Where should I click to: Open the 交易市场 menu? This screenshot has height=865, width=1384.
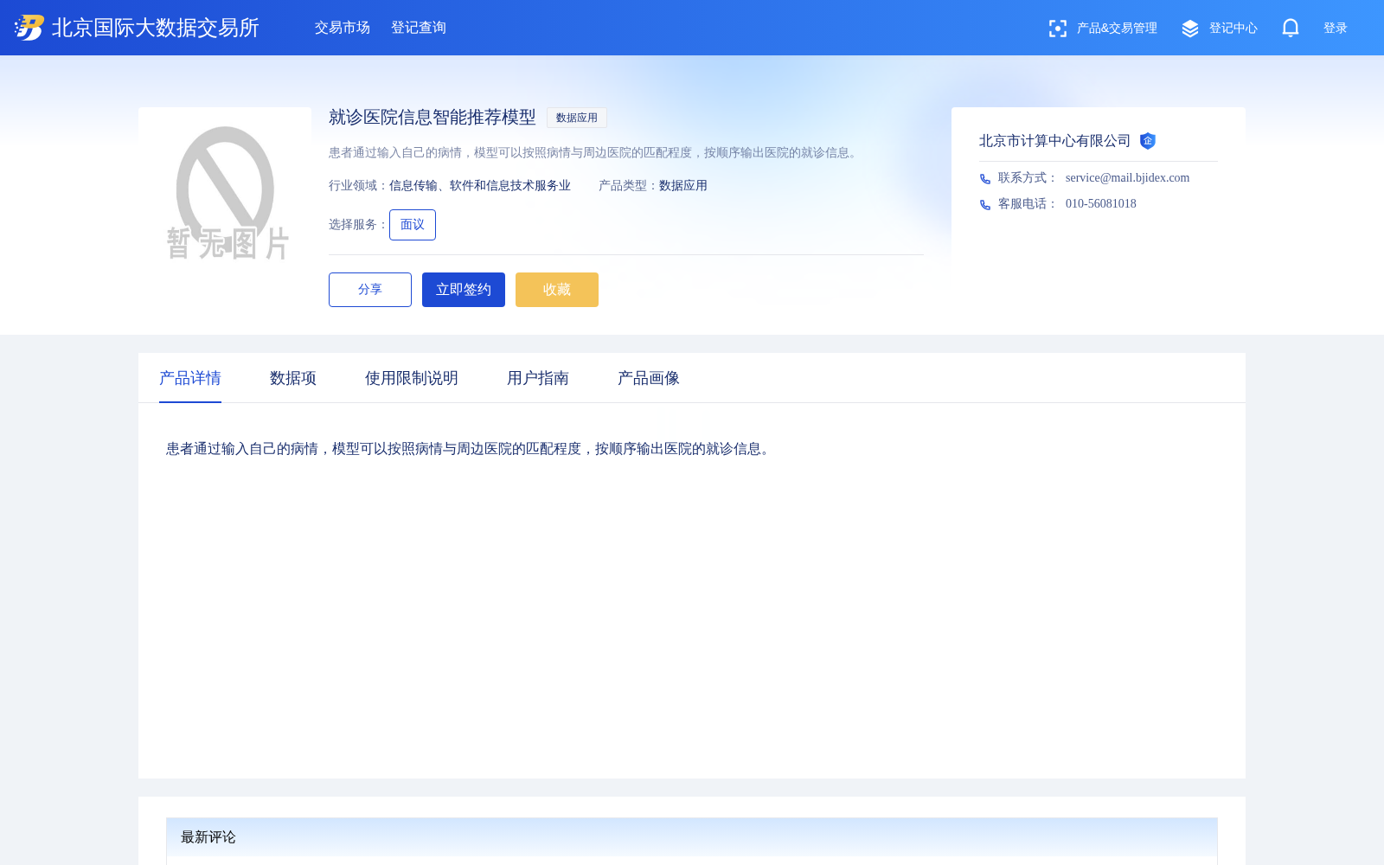click(343, 28)
